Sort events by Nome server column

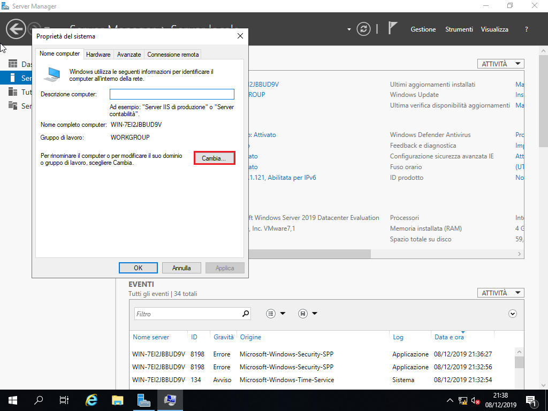151,337
